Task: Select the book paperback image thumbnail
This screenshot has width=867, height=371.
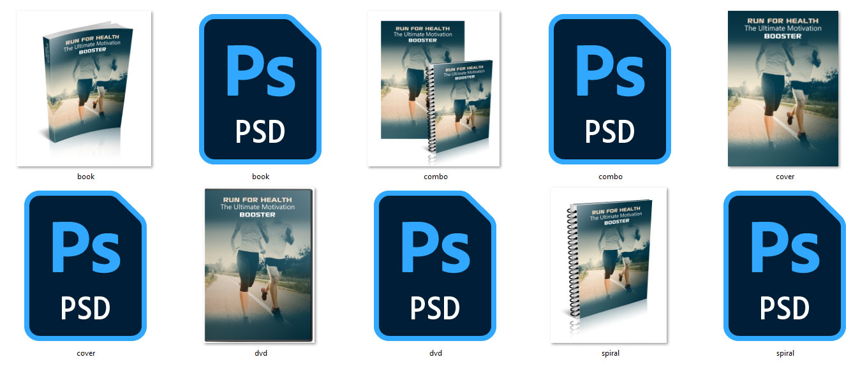Action: click(85, 89)
